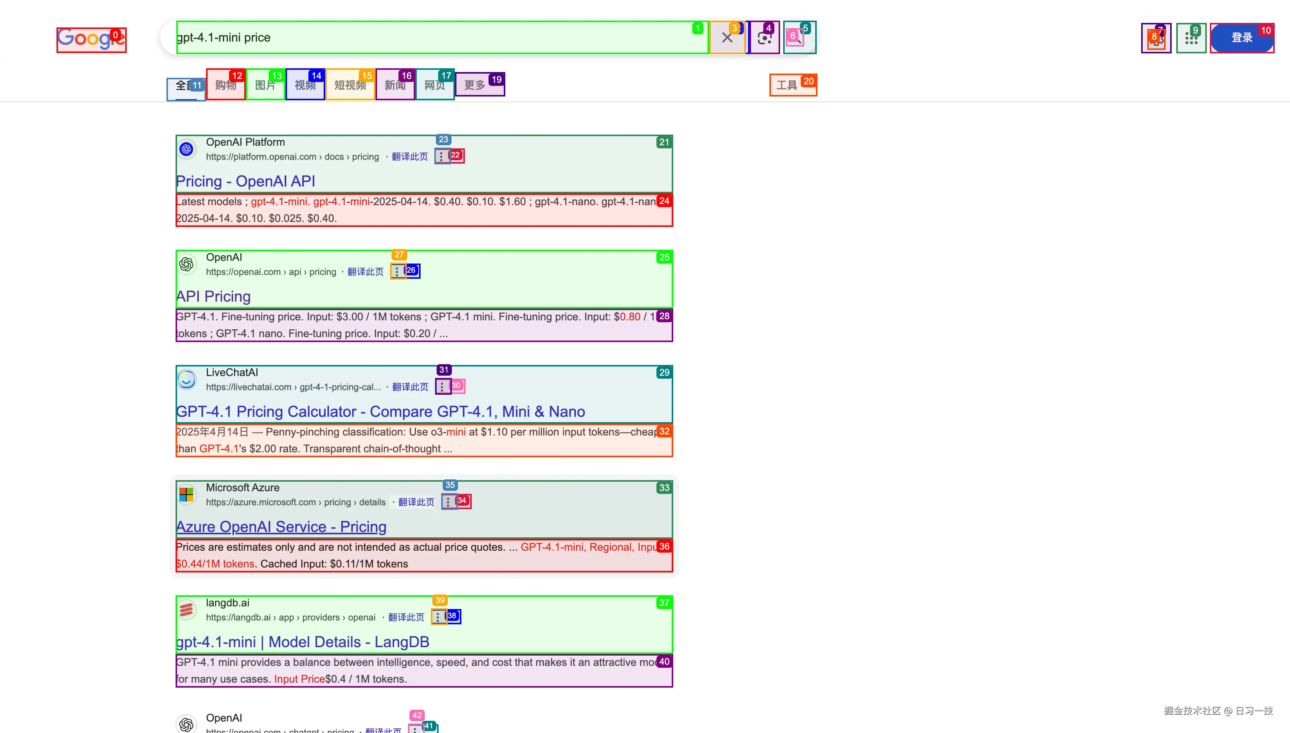Open three-dot menu for OpenAI Platform result

[441, 157]
